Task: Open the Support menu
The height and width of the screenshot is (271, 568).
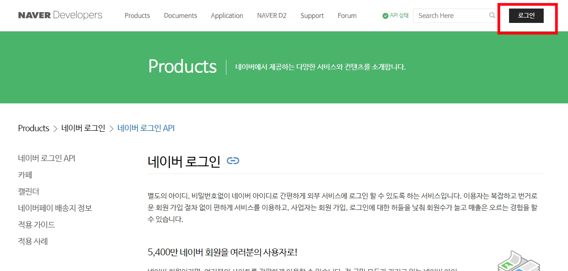Action: [312, 16]
